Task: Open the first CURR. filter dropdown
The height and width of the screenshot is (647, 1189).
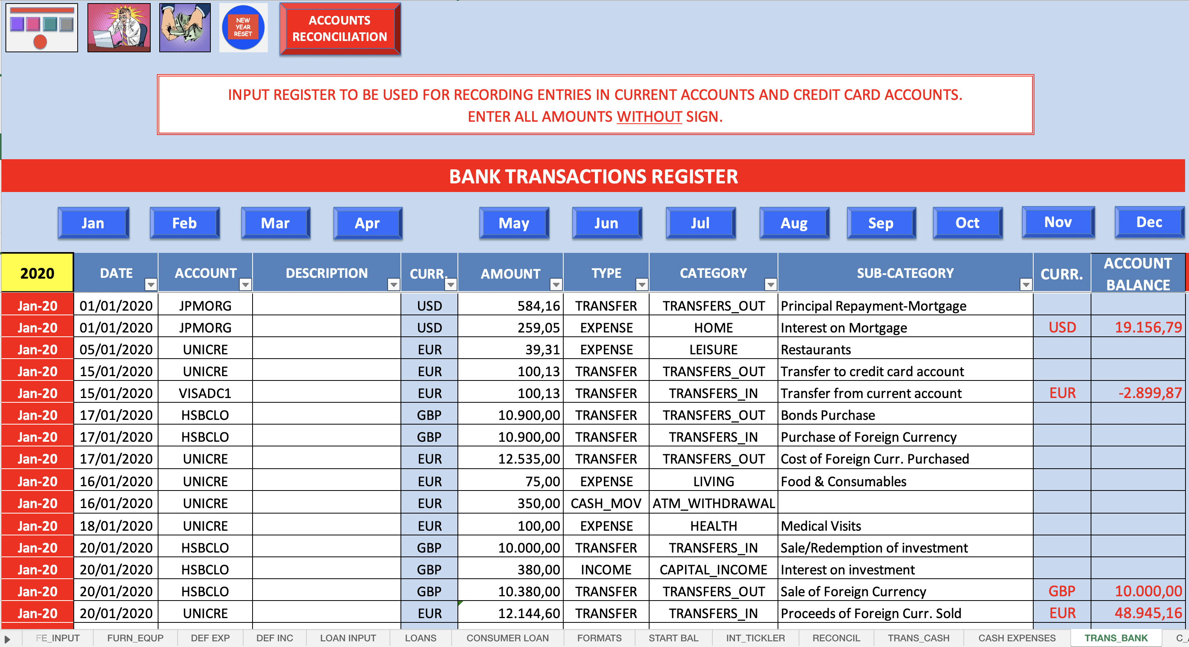Action: click(x=451, y=284)
